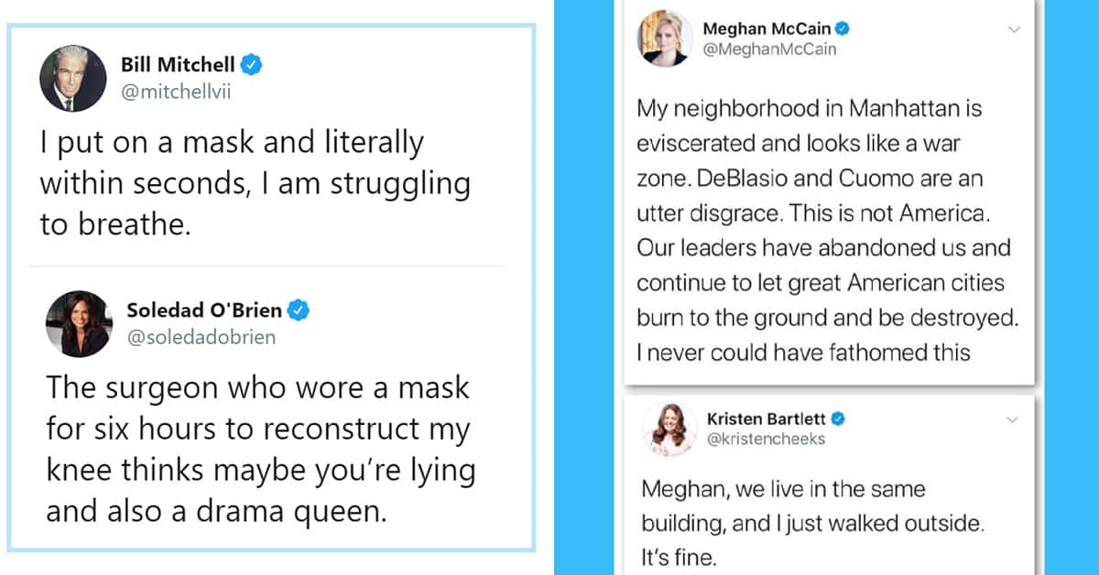
Task: Click the Soledad O'Brien display name
Action: click(x=205, y=310)
